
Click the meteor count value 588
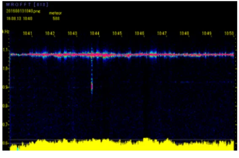point(56,18)
